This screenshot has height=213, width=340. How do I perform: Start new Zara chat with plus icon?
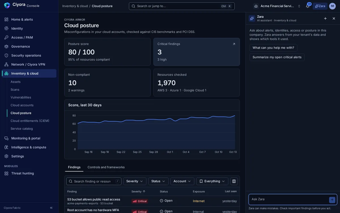(325, 18)
